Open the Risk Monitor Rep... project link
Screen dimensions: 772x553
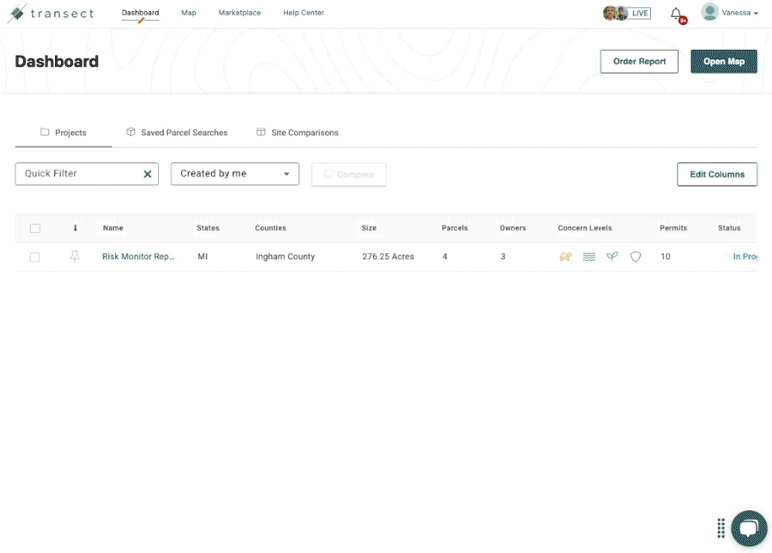click(x=138, y=256)
